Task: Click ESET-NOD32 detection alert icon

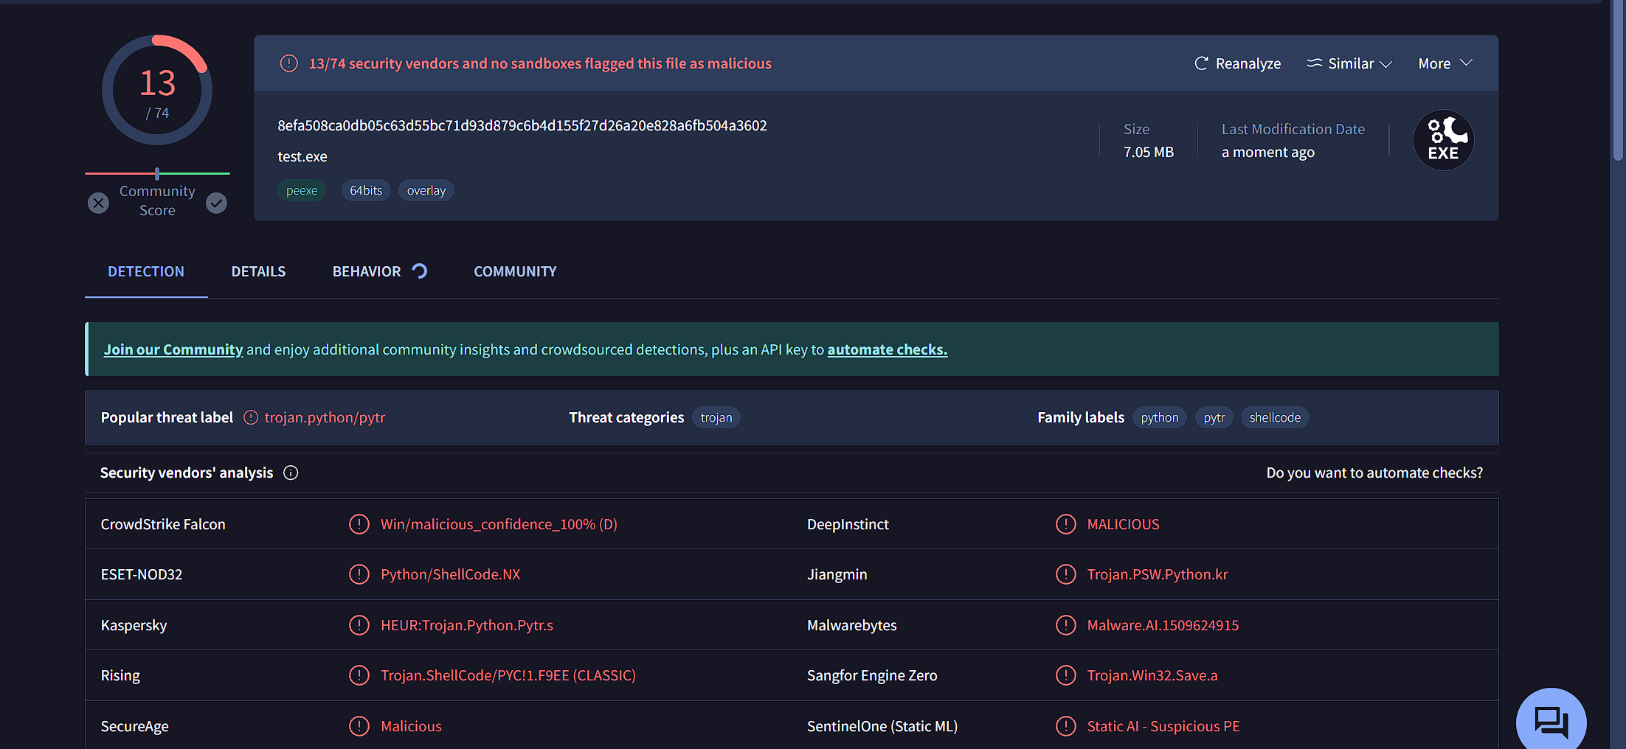Action: click(359, 574)
